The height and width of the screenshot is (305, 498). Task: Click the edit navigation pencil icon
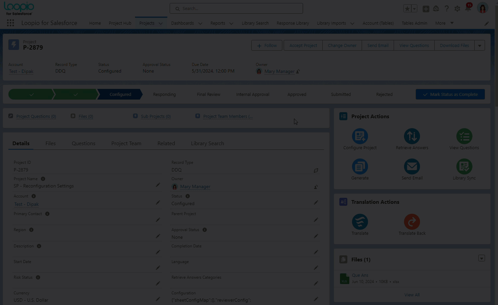click(487, 23)
